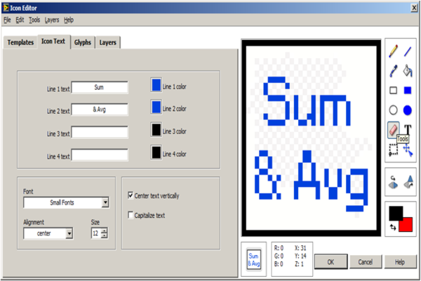Pick the red fill color swatch
Viewport: 421px width, 281px height.
(x=407, y=226)
